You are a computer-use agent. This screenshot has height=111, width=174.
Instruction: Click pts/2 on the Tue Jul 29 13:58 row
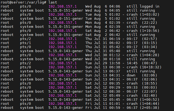[x=25, y=63]
